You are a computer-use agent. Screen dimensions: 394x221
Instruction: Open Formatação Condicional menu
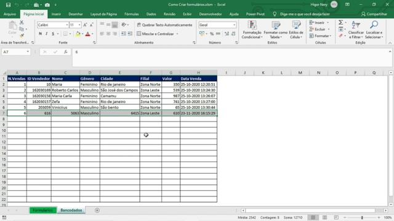(252, 30)
